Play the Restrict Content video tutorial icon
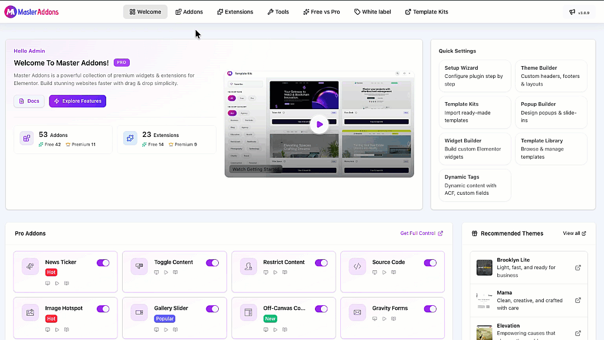The width and height of the screenshot is (604, 340). [x=275, y=273]
